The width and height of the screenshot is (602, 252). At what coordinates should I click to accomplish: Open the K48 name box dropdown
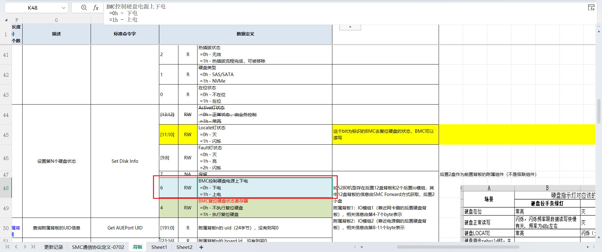pos(63,8)
